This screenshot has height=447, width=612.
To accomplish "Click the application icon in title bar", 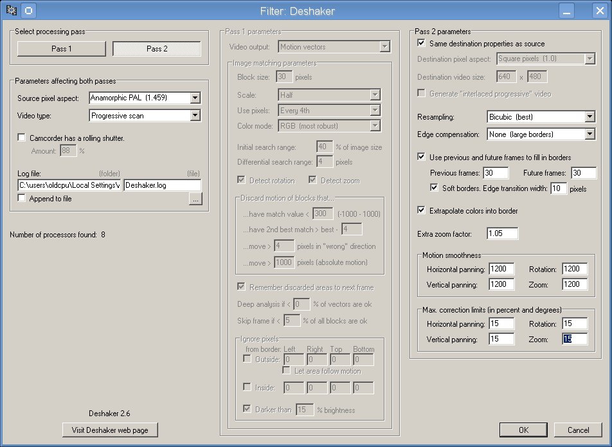I will [12, 10].
